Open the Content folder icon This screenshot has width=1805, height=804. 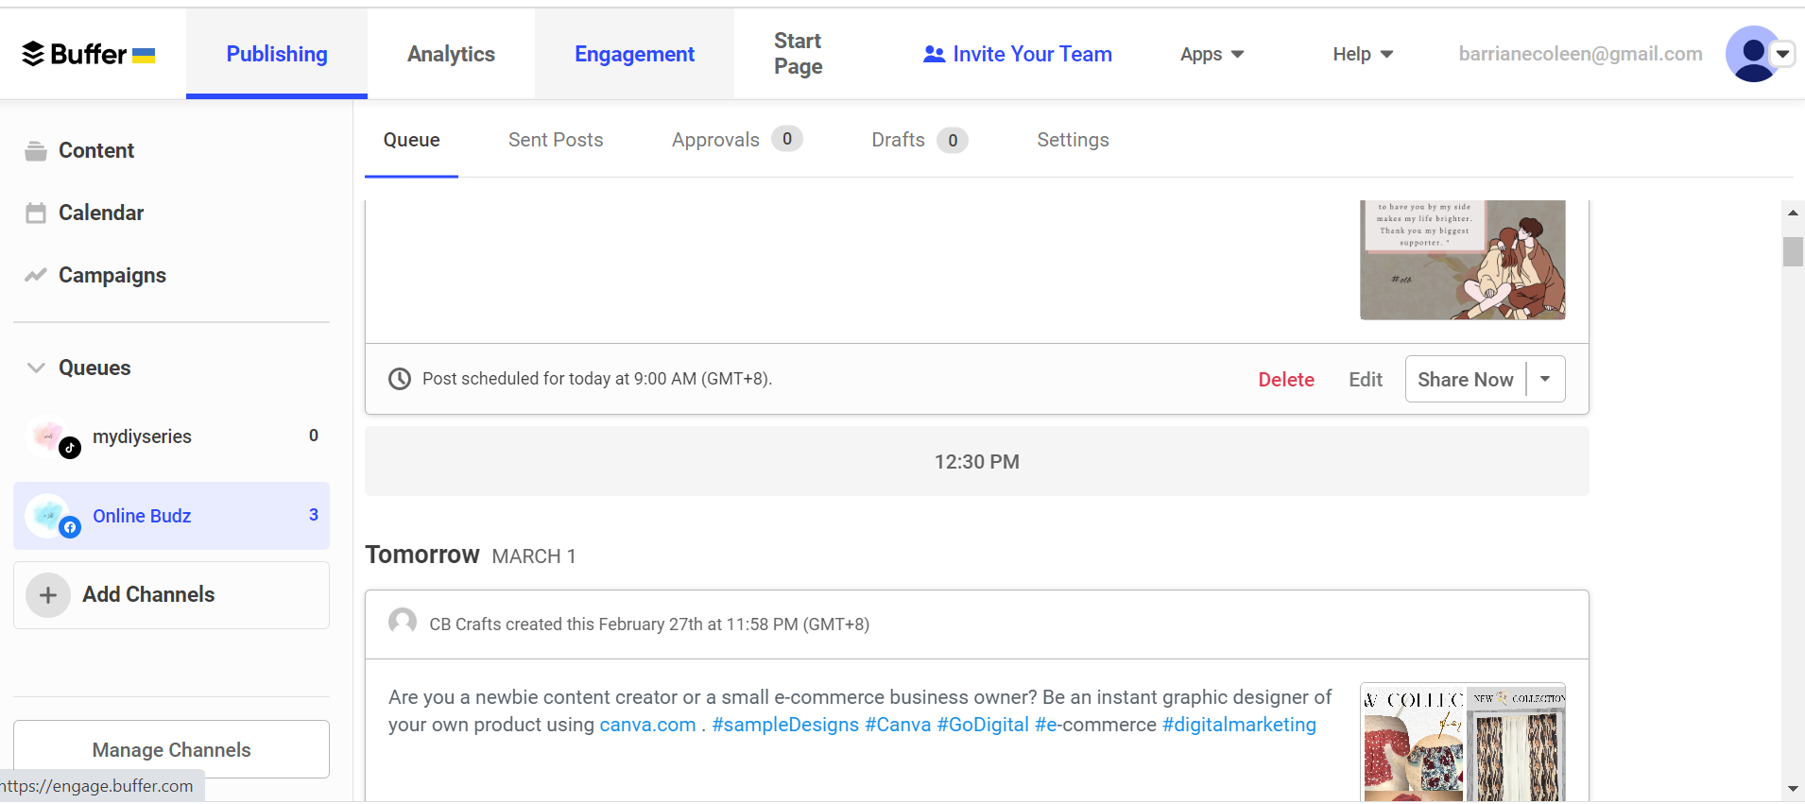tap(36, 151)
